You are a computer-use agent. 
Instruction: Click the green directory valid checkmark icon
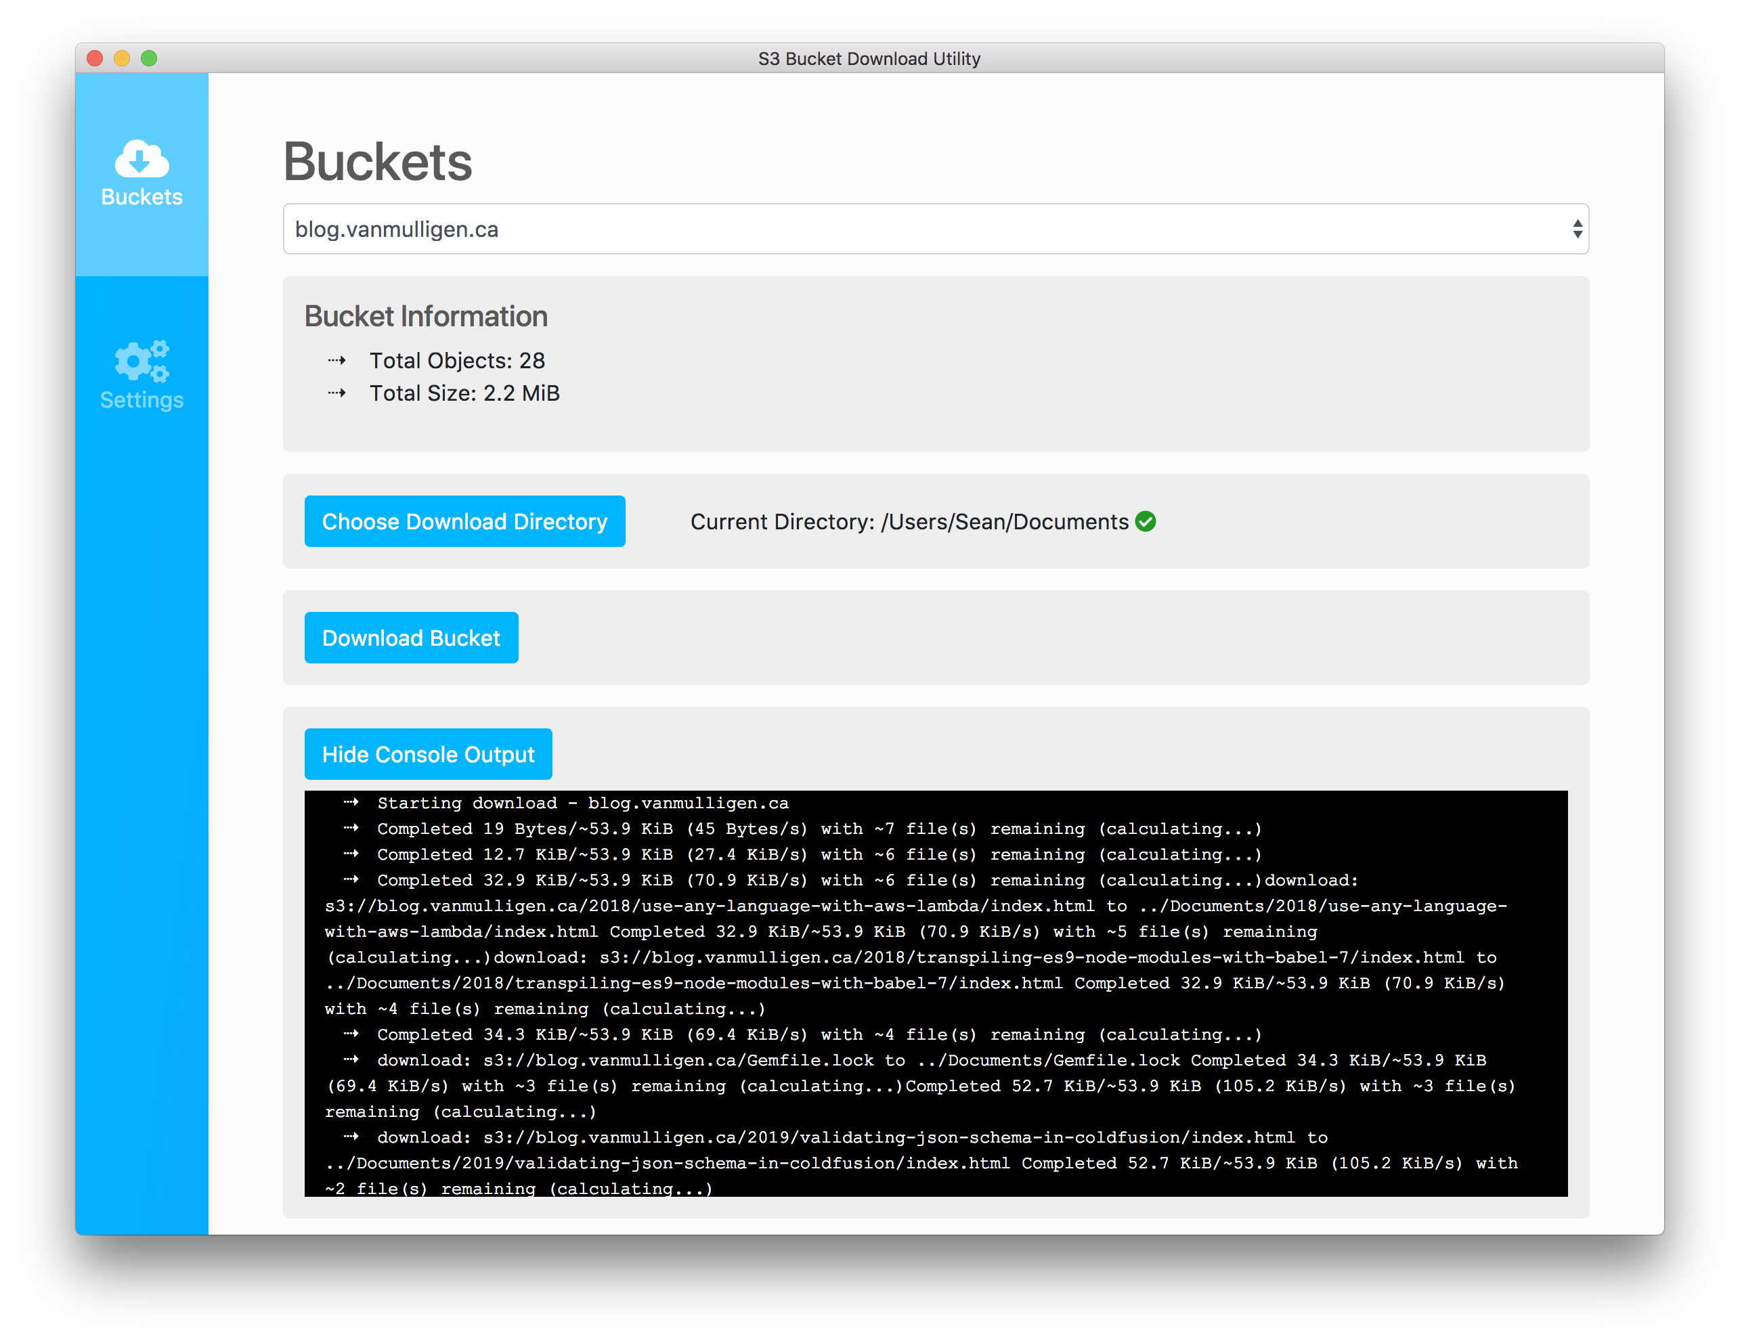coord(1145,521)
